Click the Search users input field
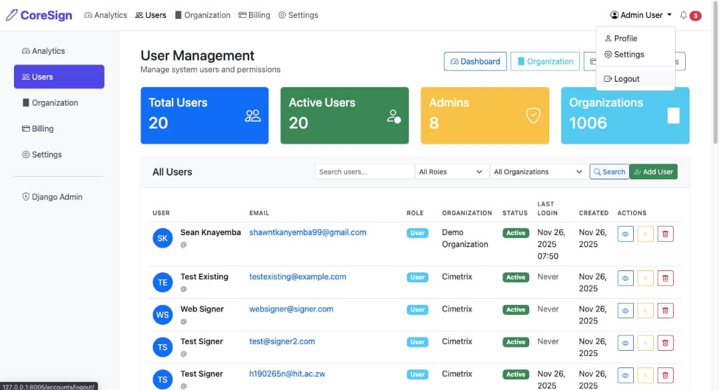The width and height of the screenshot is (719, 390). tap(364, 172)
